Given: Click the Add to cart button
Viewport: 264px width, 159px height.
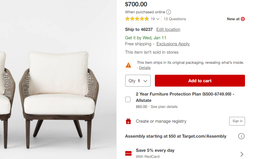Looking at the screenshot, I should (x=200, y=81).
